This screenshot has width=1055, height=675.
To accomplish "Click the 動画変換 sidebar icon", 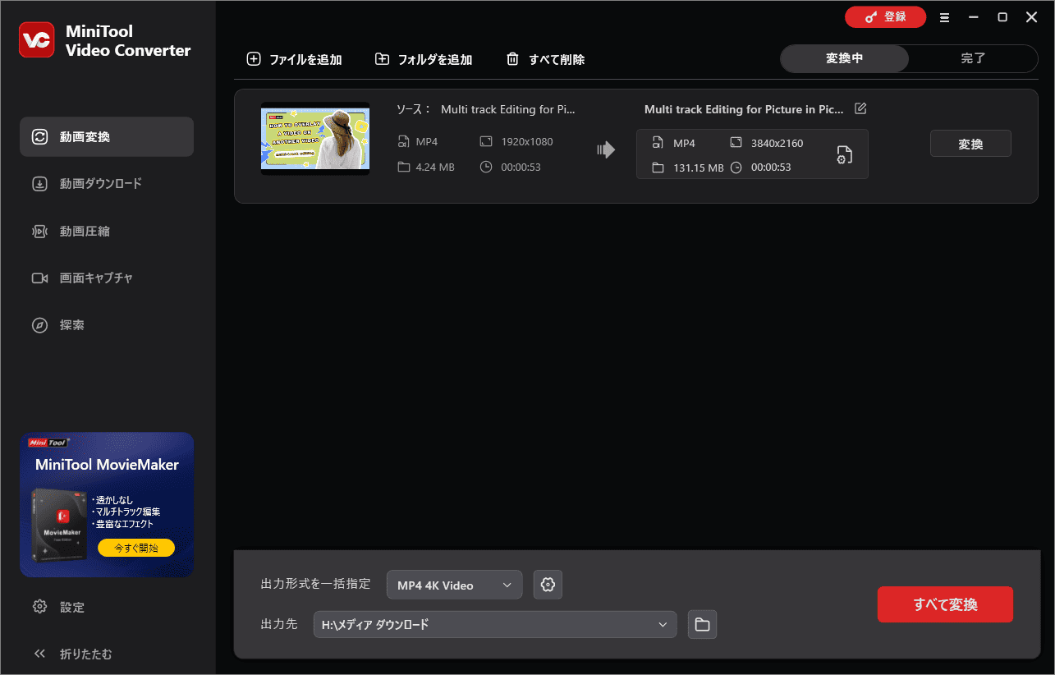I will point(39,137).
